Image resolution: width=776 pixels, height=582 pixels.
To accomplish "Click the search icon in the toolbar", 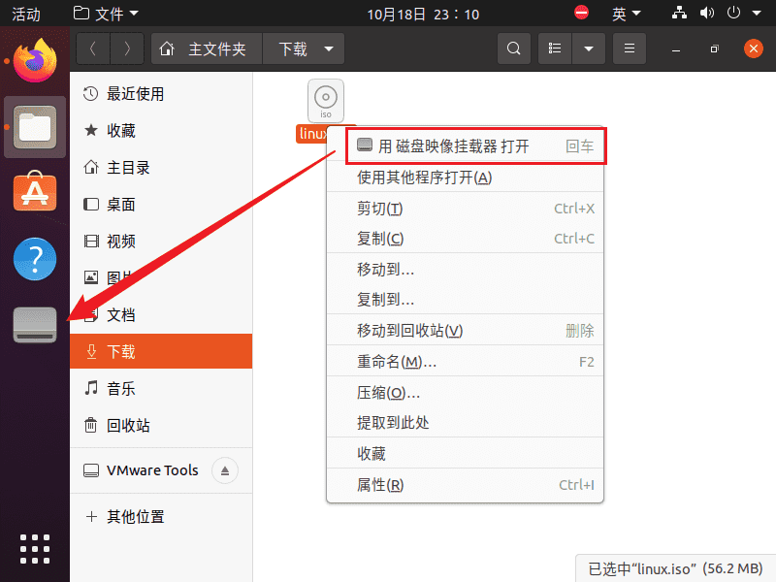I will tap(514, 48).
